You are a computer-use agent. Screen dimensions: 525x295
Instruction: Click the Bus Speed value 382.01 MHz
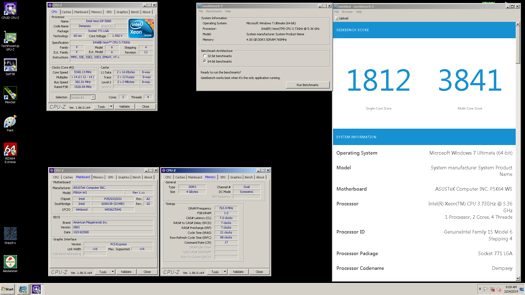[x=83, y=82]
